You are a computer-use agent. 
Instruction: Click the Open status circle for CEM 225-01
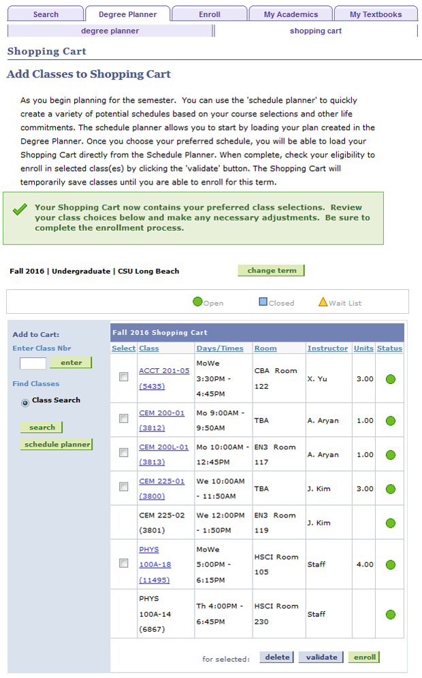click(x=391, y=489)
